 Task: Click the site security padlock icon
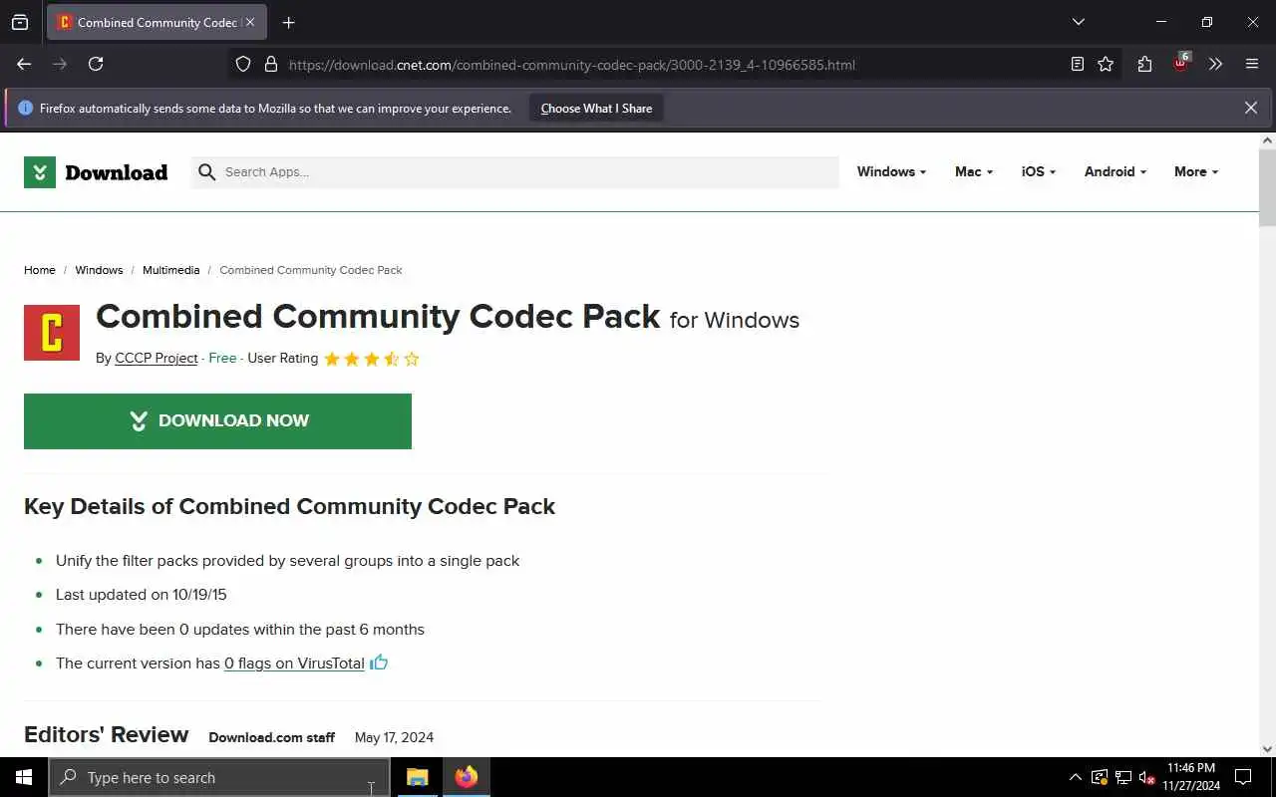(x=270, y=65)
